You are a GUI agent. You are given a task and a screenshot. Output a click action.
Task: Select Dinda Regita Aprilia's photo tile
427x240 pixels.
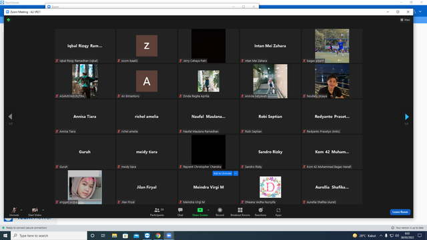(209, 81)
